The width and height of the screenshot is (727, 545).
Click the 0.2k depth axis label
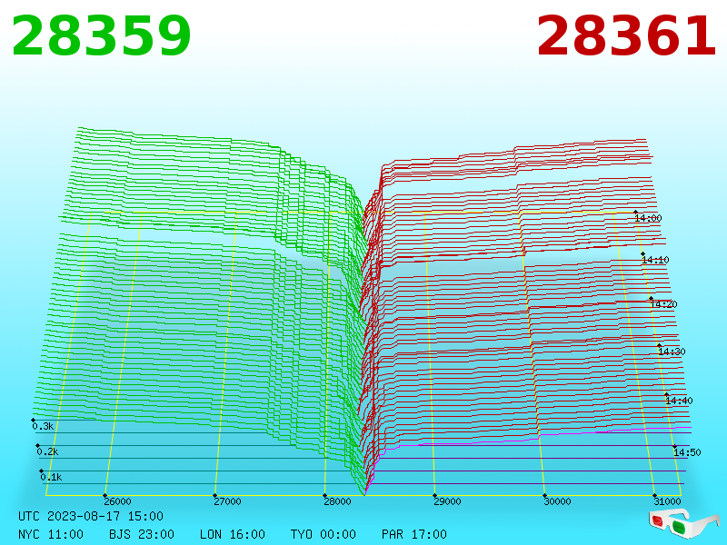point(47,451)
